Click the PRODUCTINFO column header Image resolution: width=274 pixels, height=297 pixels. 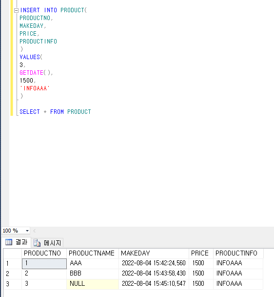point(238,253)
